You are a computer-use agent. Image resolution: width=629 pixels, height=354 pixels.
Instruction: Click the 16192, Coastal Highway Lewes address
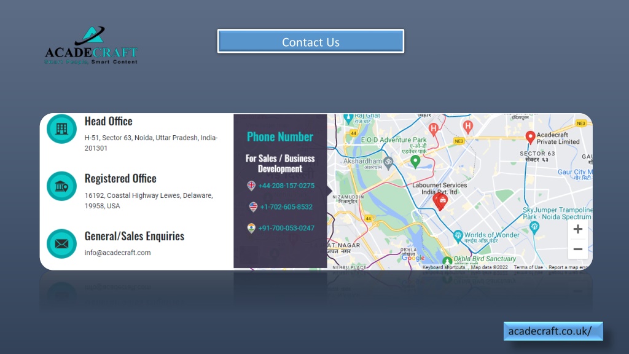click(149, 201)
